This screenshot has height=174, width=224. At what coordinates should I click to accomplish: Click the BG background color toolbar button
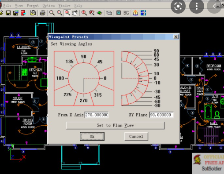click(126, 13)
